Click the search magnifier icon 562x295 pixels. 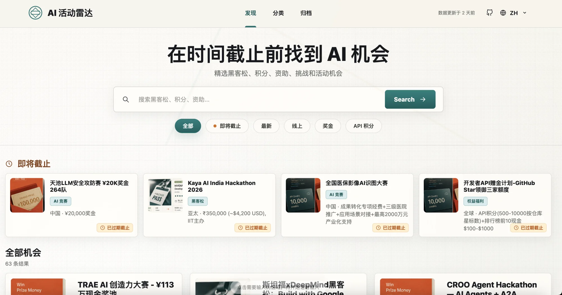tap(126, 99)
